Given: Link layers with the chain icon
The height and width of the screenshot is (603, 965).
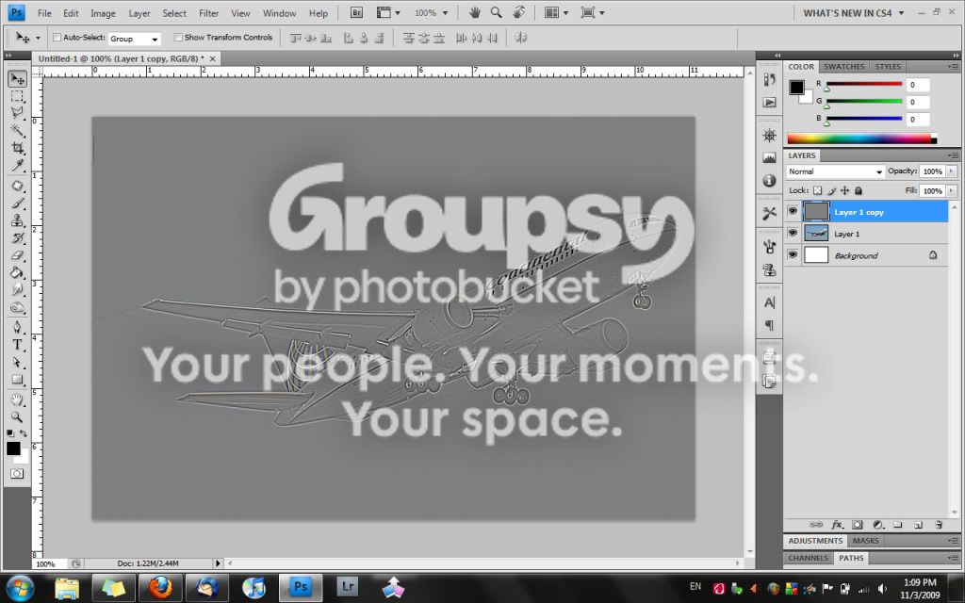Looking at the screenshot, I should click(x=816, y=525).
